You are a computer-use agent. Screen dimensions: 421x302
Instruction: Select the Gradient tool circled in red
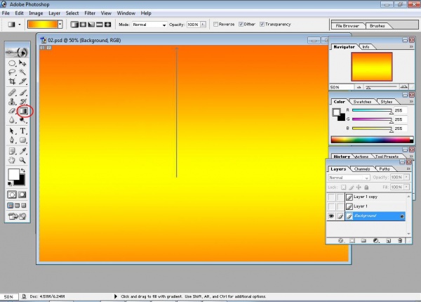tap(23, 111)
